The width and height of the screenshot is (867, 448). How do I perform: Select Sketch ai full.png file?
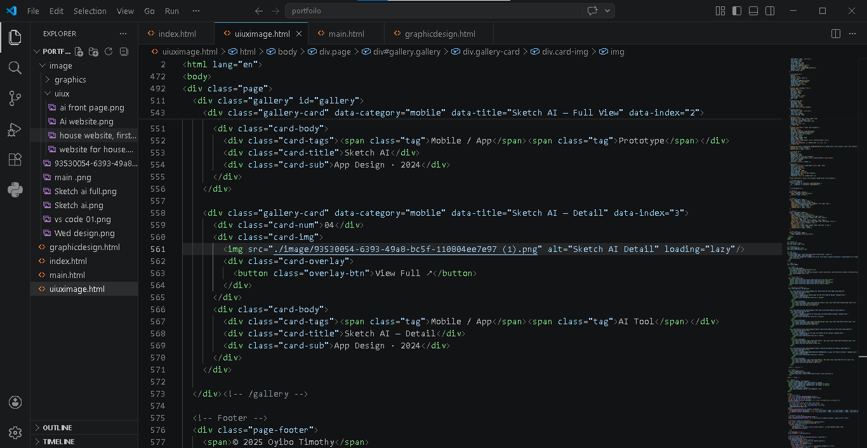coord(86,191)
